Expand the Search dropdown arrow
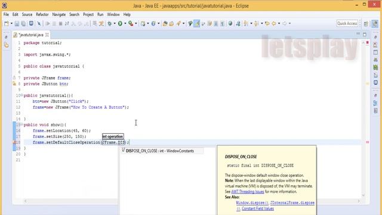Viewport: 382px width, 215px height. pos(183,24)
